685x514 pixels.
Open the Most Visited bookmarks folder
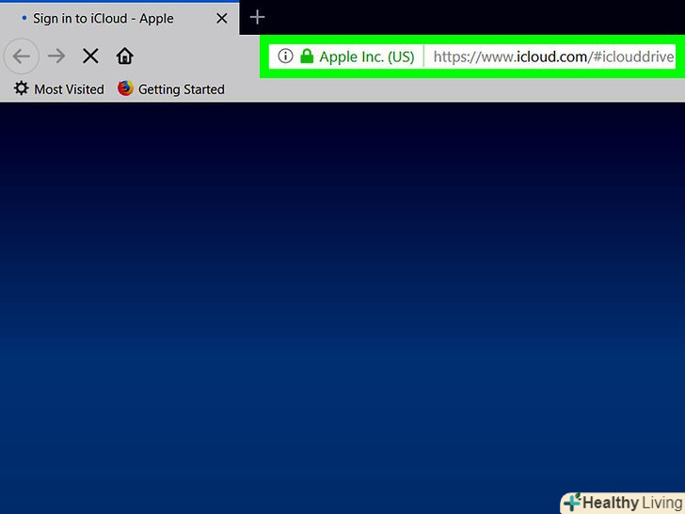click(59, 89)
